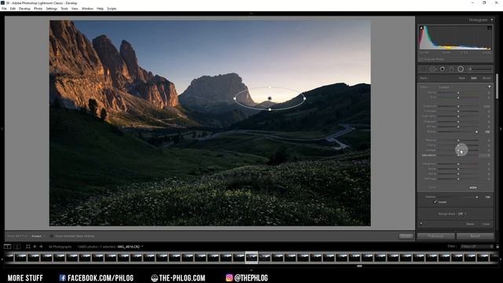Open Grid view from filmstrip toolbar
The height and width of the screenshot is (283, 503).
28,246
